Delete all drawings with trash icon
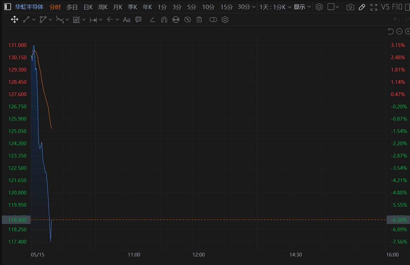 [199, 20]
